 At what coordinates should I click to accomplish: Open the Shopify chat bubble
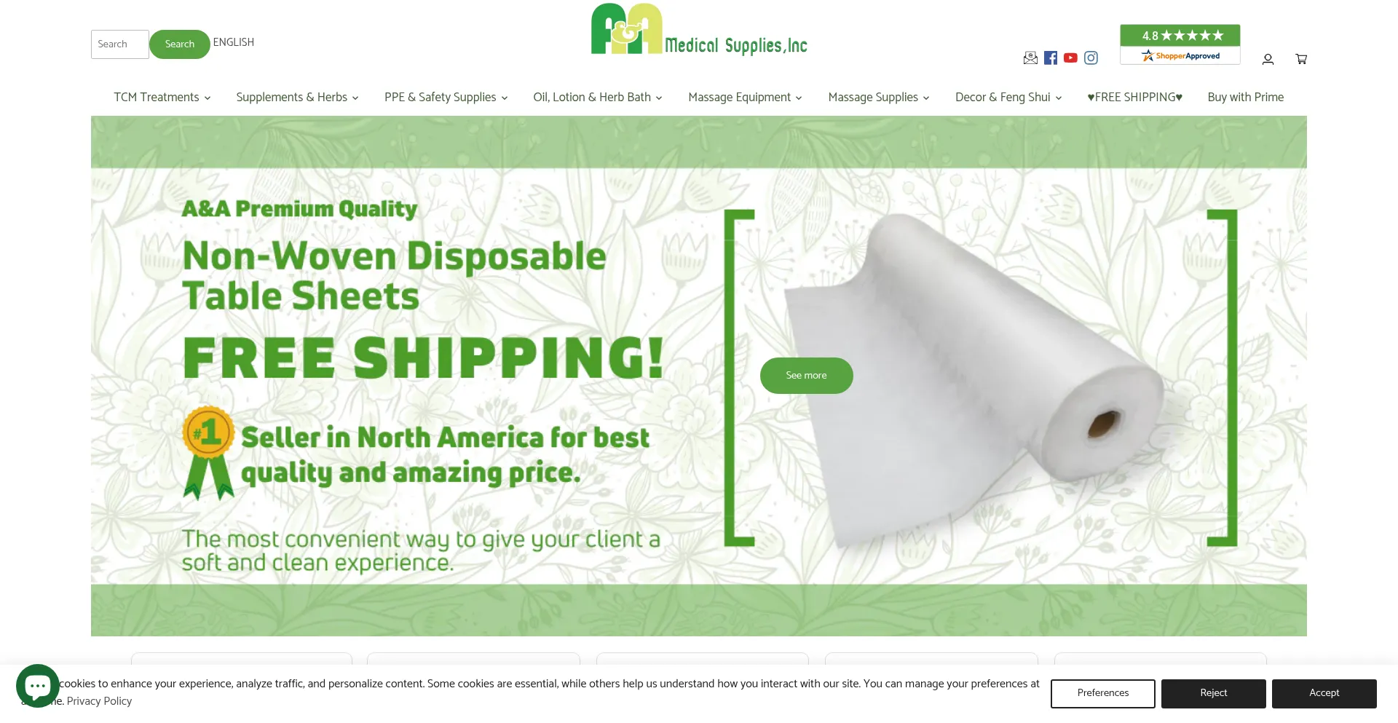pos(38,686)
